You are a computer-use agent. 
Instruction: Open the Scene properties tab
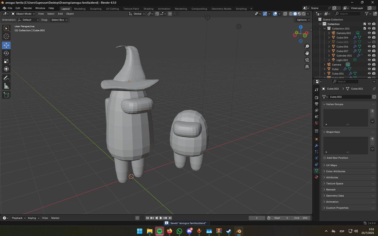[317, 117]
